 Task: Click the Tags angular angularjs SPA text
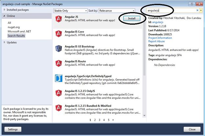pos(165,55)
